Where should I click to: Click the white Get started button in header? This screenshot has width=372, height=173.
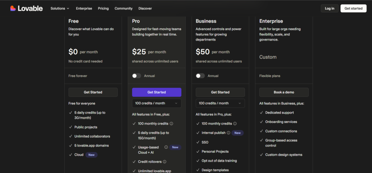pyautogui.click(x=353, y=8)
